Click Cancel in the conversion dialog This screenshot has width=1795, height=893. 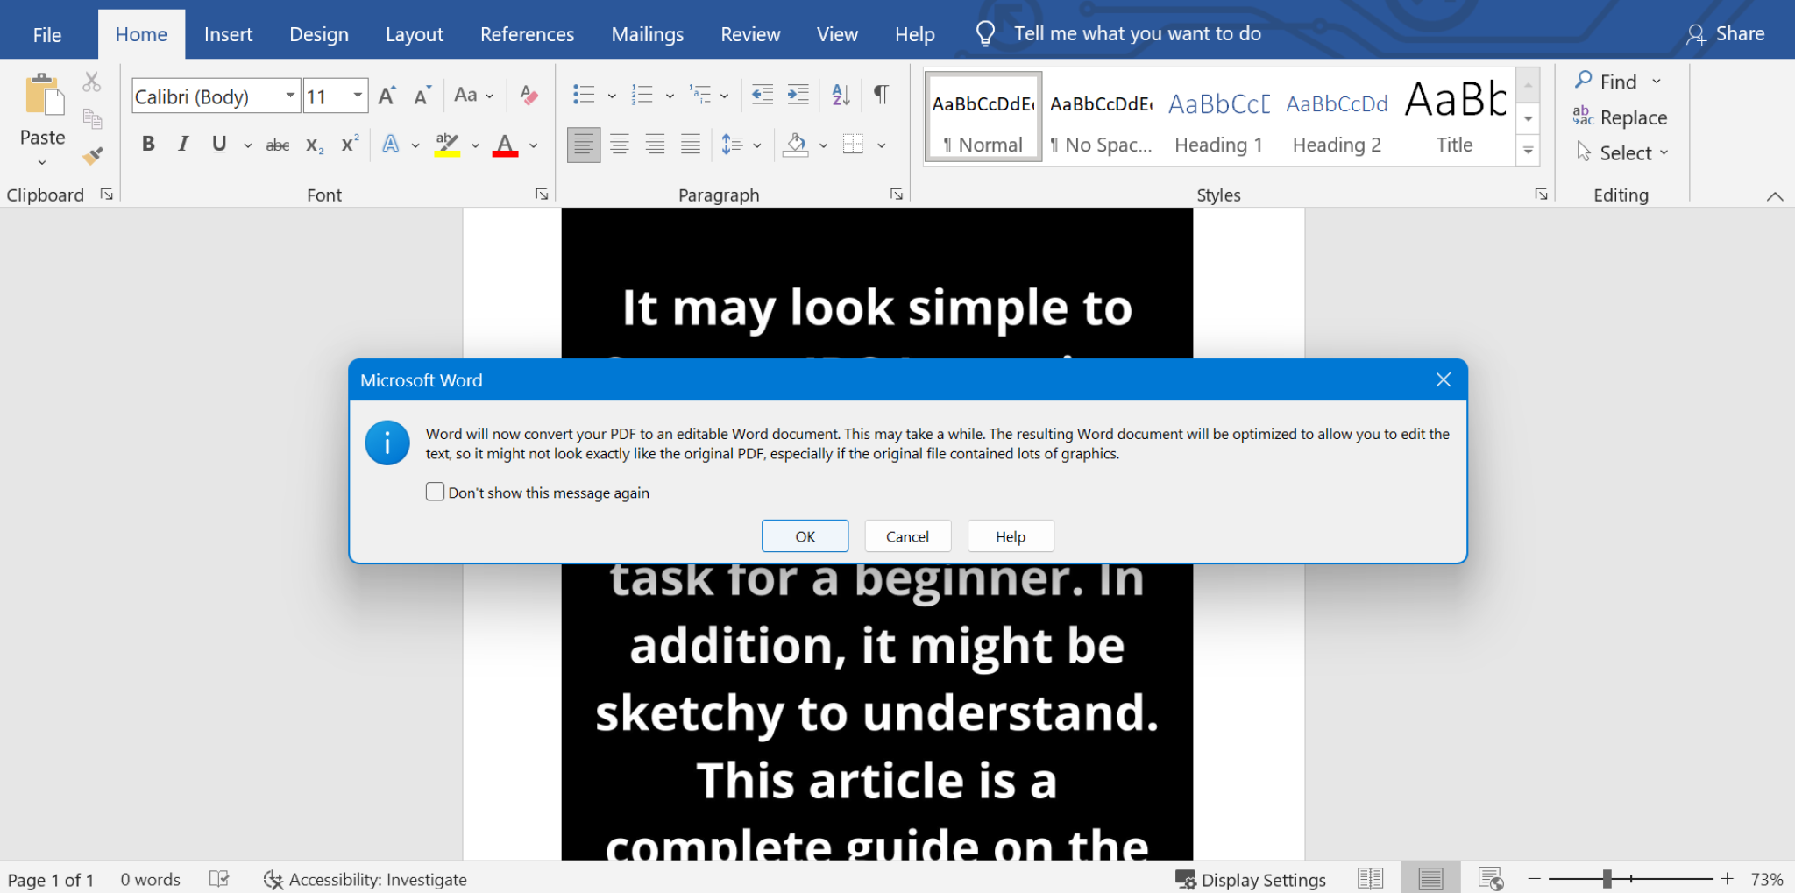point(907,536)
